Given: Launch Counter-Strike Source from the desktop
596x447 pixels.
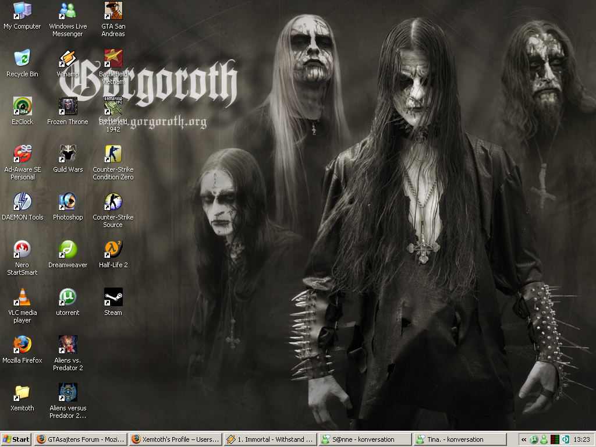Looking at the screenshot, I should (113, 202).
